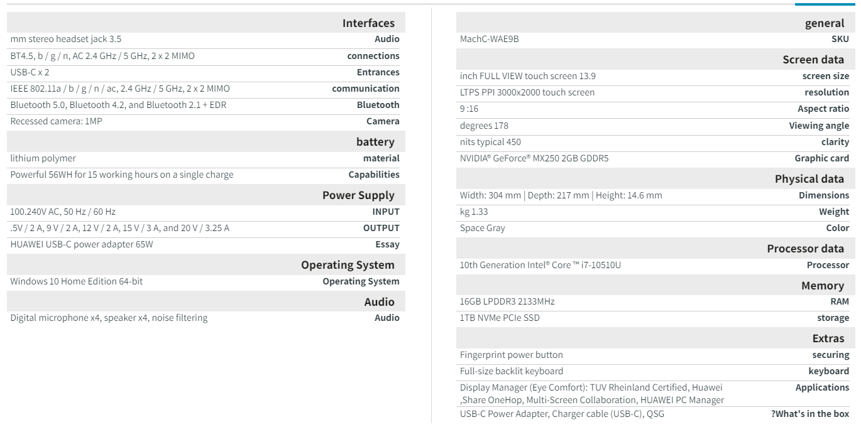Select the Physical data section heading
Viewport: 861px width, 427px height.
coord(809,179)
